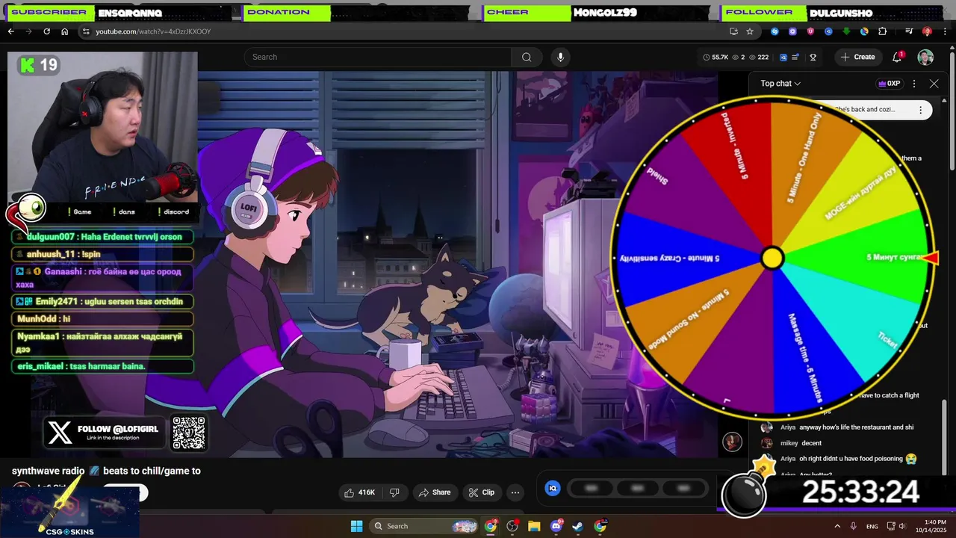
Task: Open the Extensions puzzle-piece menu
Action: click(882, 31)
